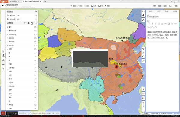Expand the 唐地级标注 layer group
The image size is (180, 117).
7,31
